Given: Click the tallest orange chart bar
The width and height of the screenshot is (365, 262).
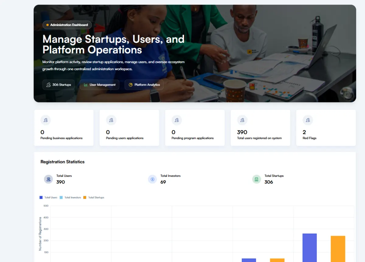Looking at the screenshot, I should 338,249.
